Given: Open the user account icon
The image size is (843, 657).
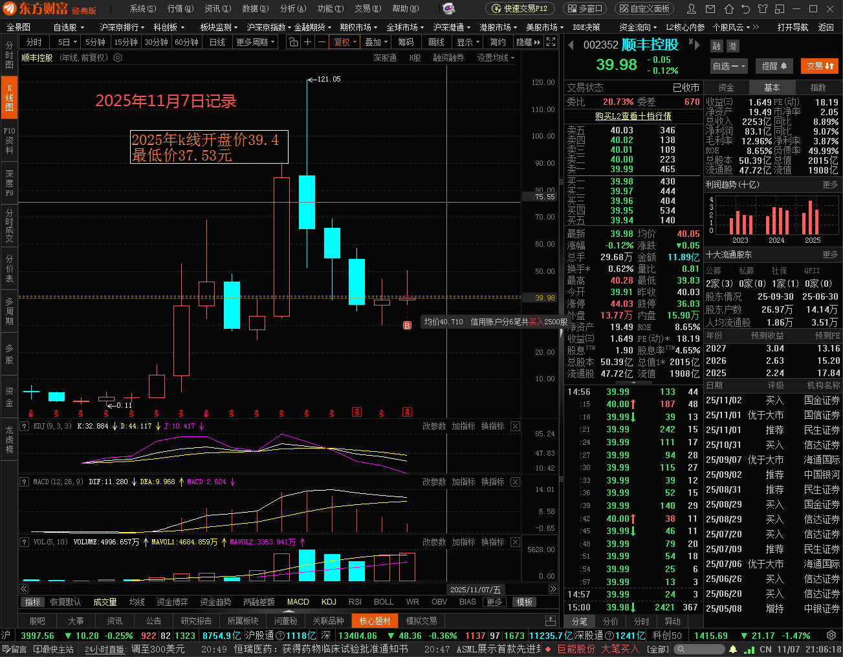Looking at the screenshot, I should coord(692,9).
